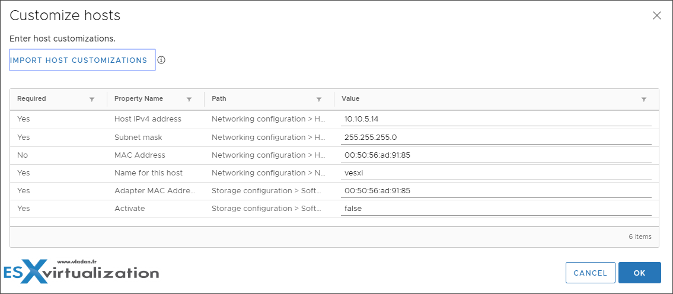Open the Property Name column filter icon
This screenshot has width=673, height=294.
click(x=189, y=99)
